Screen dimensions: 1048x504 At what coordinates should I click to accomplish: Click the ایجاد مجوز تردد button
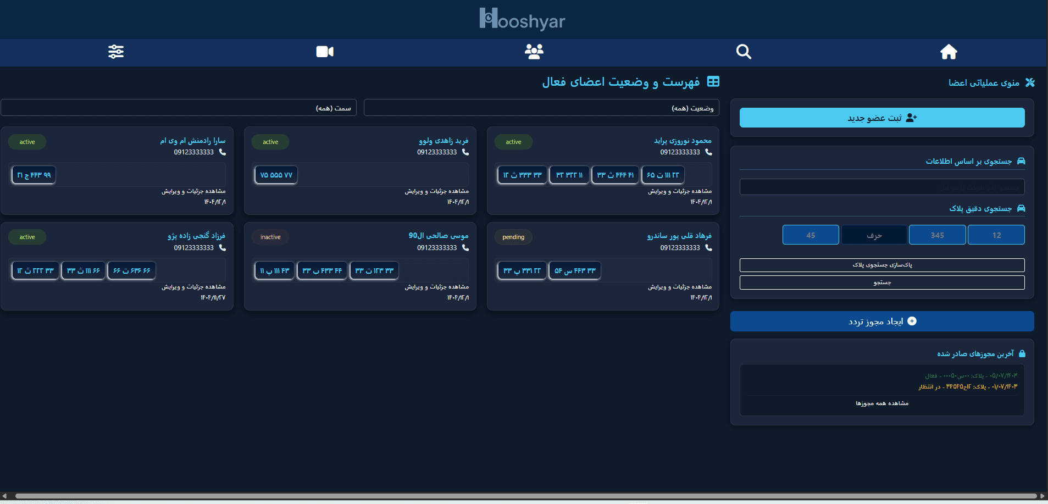pyautogui.click(x=881, y=322)
